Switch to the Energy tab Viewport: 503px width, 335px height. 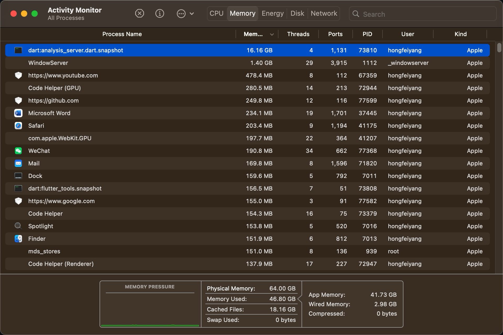tap(273, 13)
